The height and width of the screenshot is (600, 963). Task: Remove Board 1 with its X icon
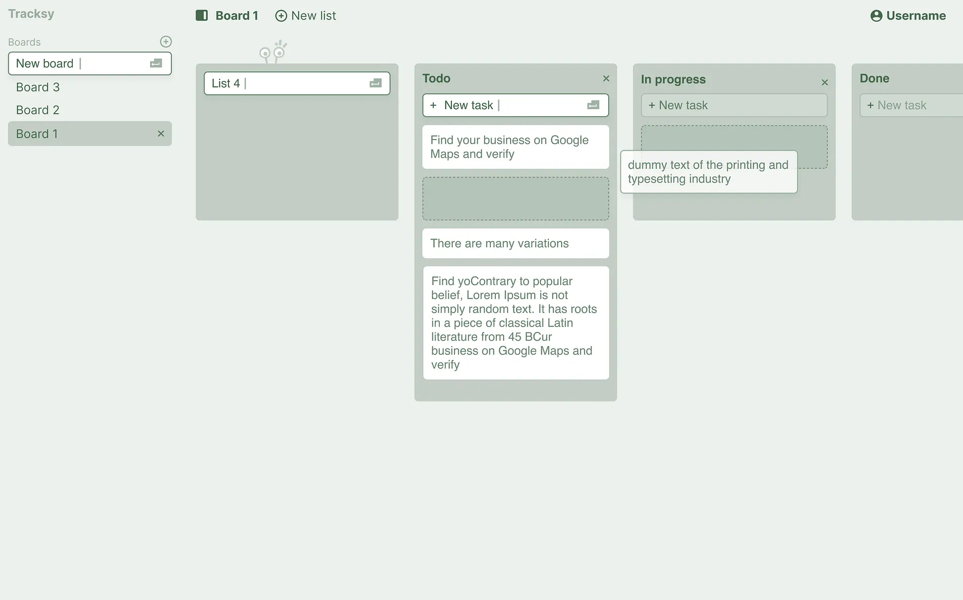tap(161, 134)
